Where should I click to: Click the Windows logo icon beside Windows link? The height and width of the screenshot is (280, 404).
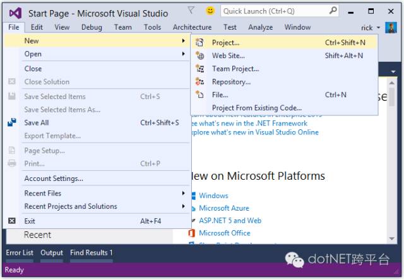tap(193, 195)
